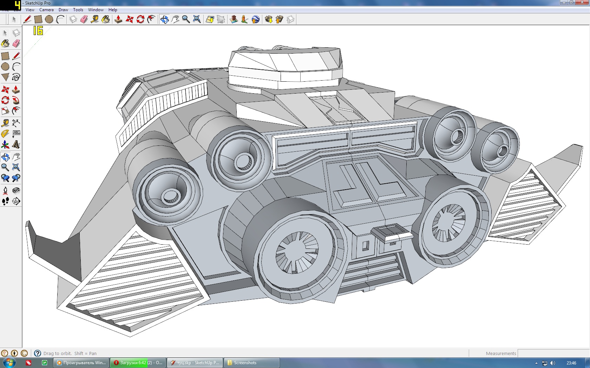Select the Eraser tool in top toolbar
This screenshot has height=368, width=590.
click(x=84, y=19)
